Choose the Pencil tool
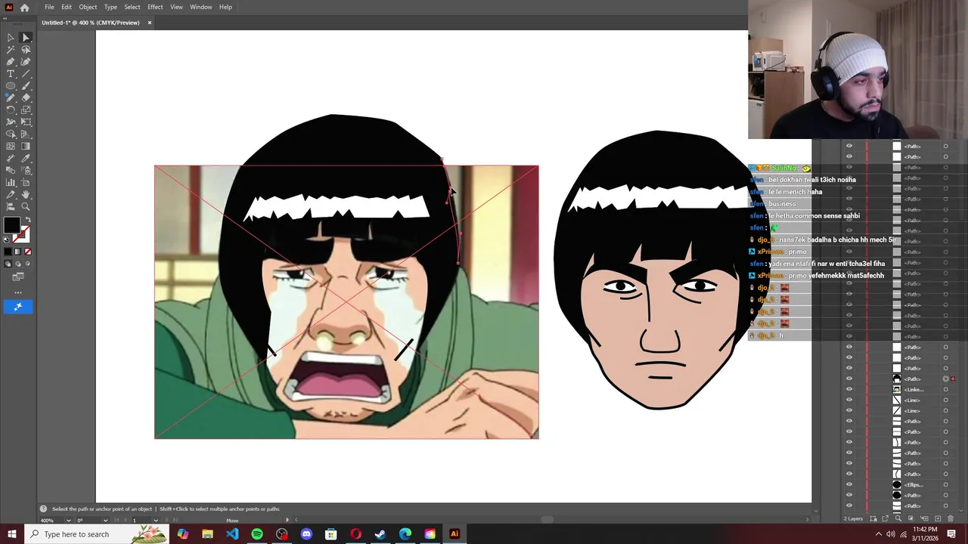This screenshot has width=968, height=544. 11,97
